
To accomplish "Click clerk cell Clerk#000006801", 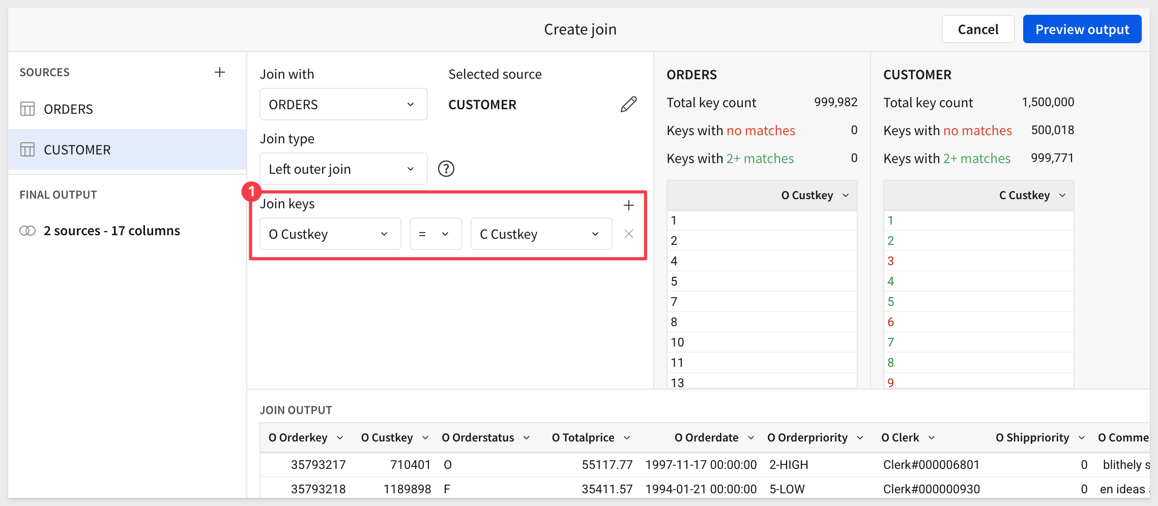I will click(932, 465).
